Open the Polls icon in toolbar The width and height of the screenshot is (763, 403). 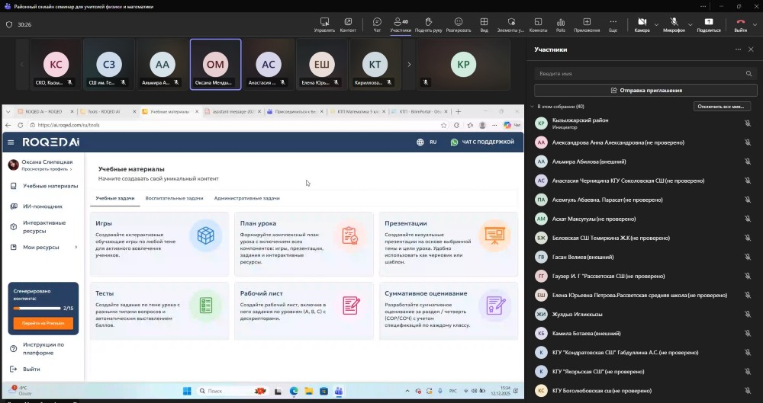[x=561, y=22]
